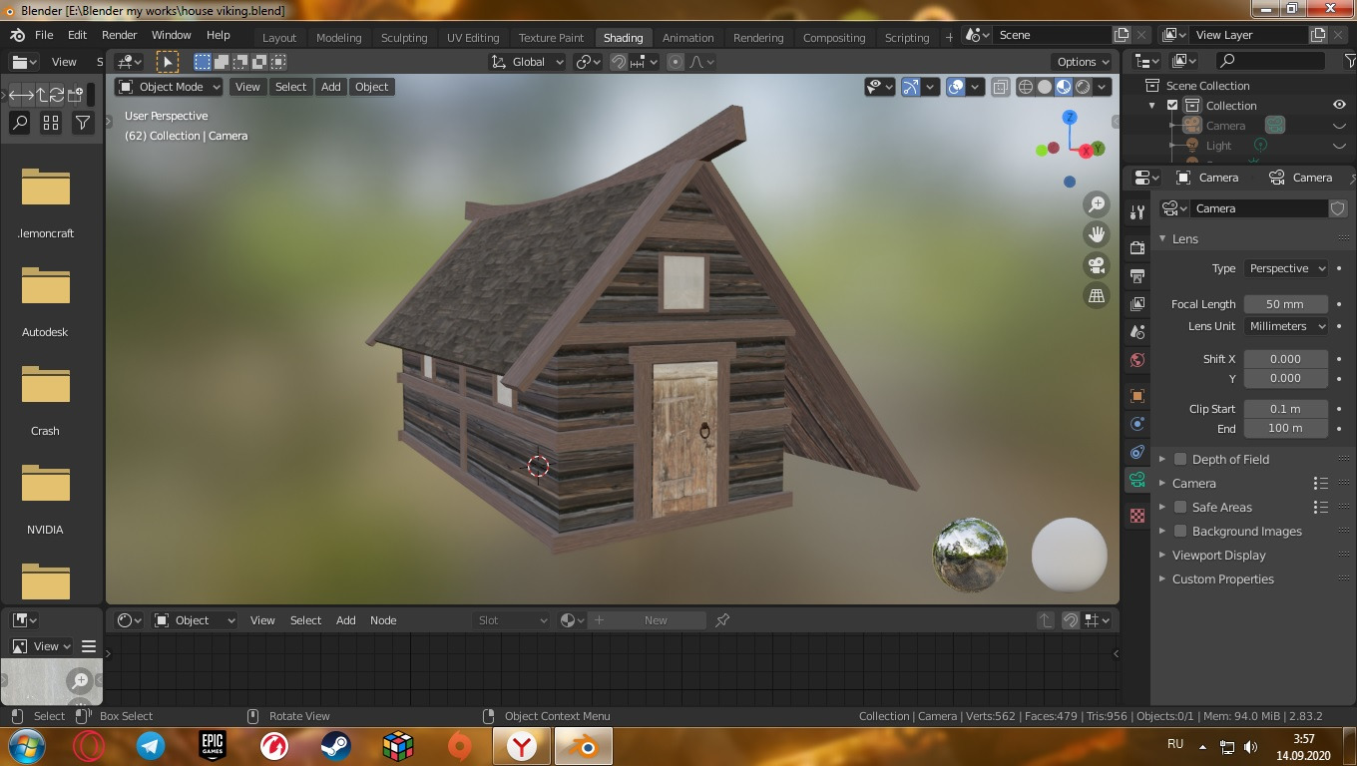
Task: Switch to orthographic with the grid gizmo
Action: pos(1097,296)
